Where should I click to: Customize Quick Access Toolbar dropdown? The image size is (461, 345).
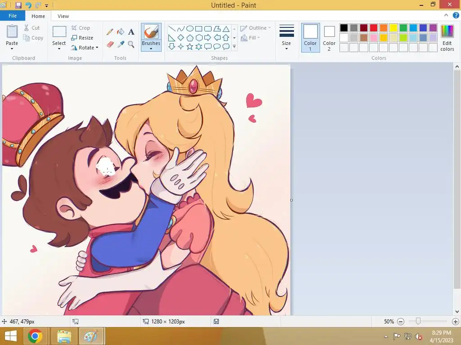[46, 5]
